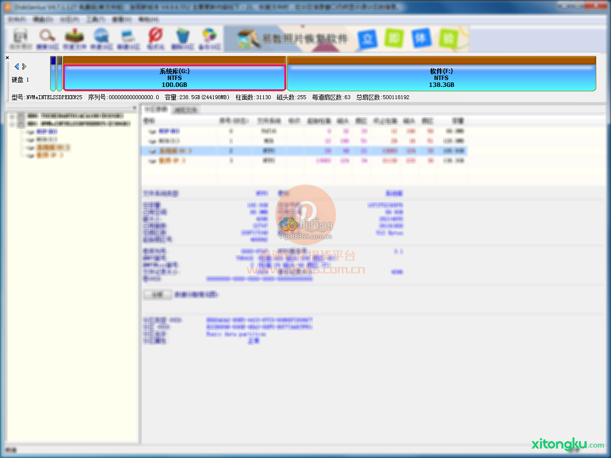Switch to the 浏览文件 browse files tab
Image resolution: width=611 pixels, height=458 pixels.
(x=186, y=110)
